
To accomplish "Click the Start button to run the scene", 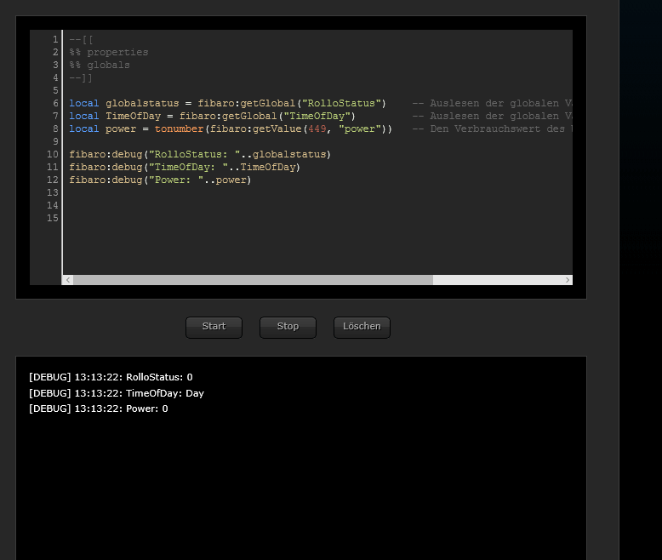I will coord(214,327).
